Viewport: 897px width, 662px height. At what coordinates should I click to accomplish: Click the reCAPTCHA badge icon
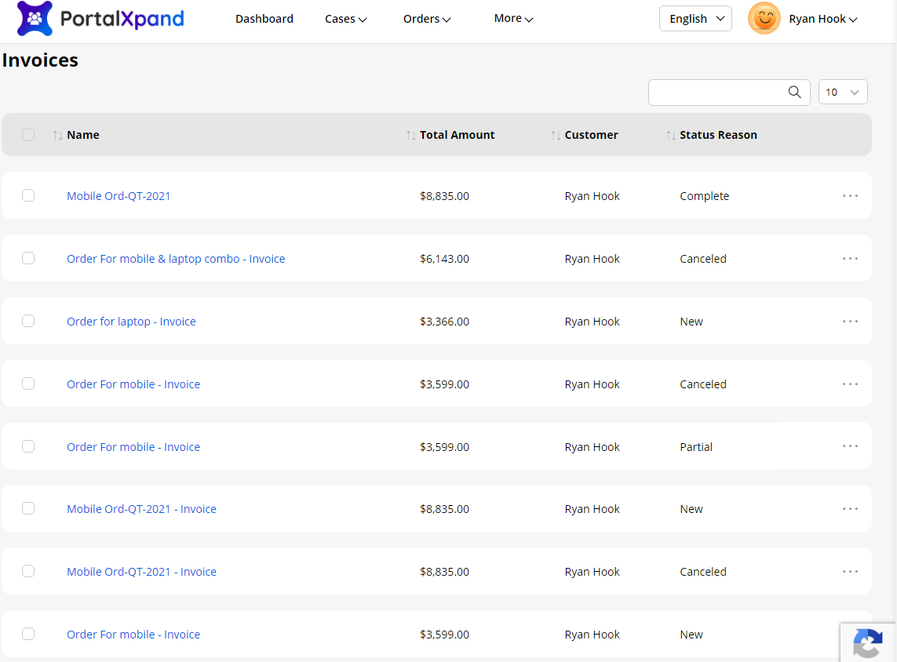[868, 643]
